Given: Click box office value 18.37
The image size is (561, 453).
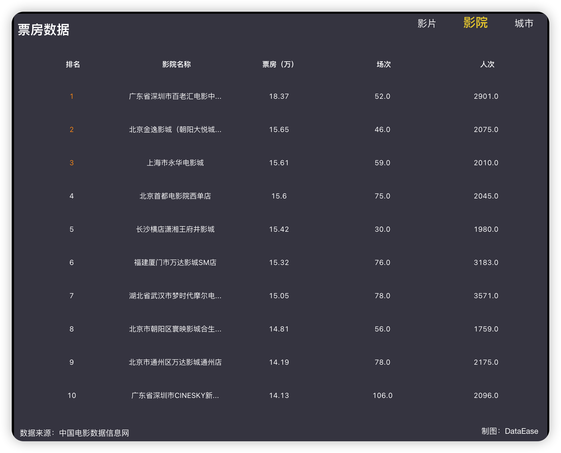Looking at the screenshot, I should click(x=279, y=96).
